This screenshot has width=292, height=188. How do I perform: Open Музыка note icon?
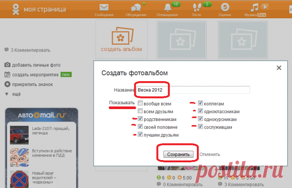coord(254,8)
